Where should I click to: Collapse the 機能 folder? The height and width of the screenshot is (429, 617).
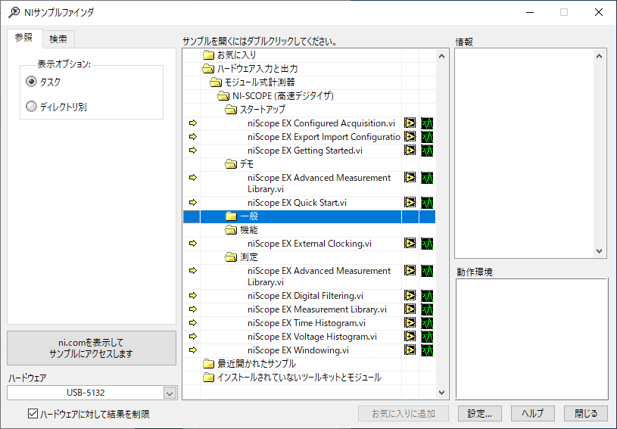pyautogui.click(x=231, y=230)
